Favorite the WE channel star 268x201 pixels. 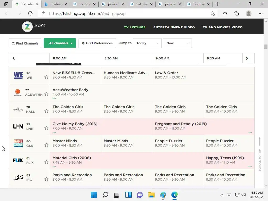[46, 77]
